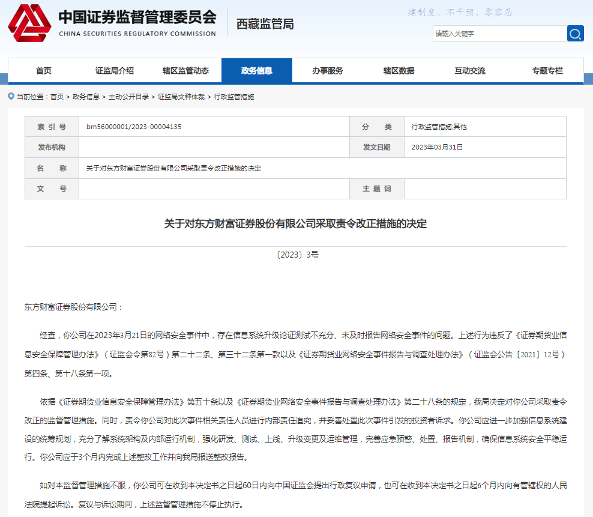
Task: Click 行政监管措施 breadcrumb link
Action: click(x=234, y=97)
